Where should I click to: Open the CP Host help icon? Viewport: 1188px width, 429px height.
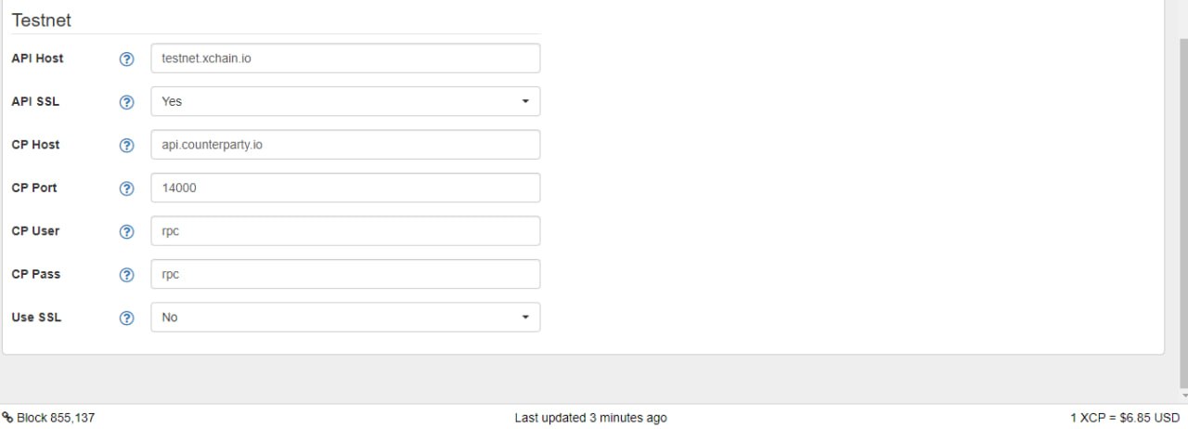127,145
